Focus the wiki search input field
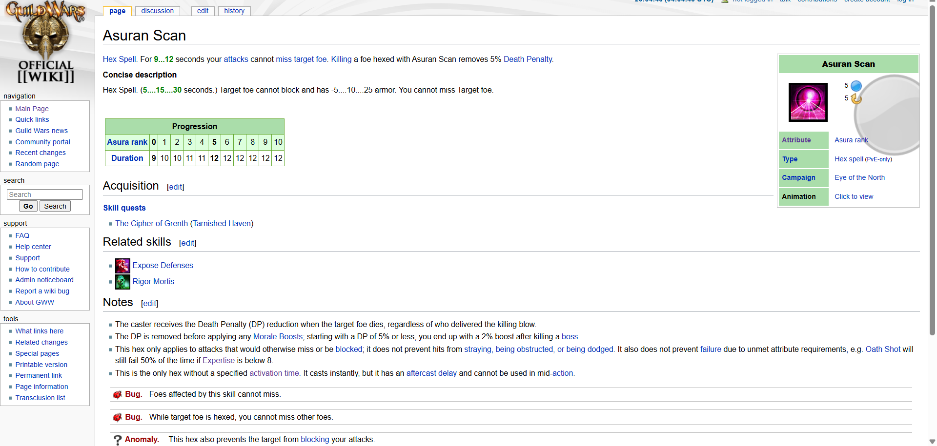Image resolution: width=937 pixels, height=446 pixels. point(45,194)
